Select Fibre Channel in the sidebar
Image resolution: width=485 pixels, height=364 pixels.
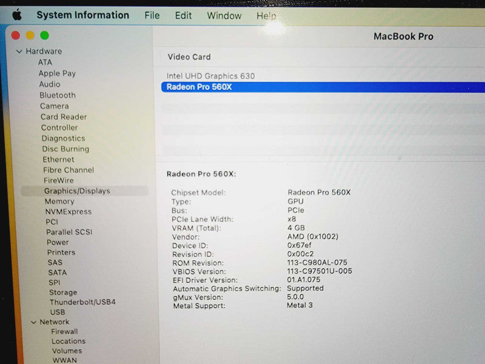pyautogui.click(x=69, y=170)
